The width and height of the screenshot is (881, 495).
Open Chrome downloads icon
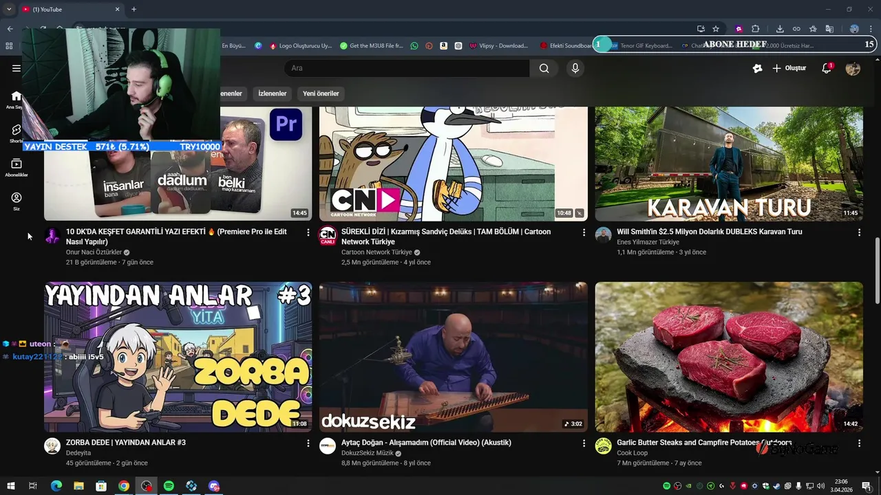point(780,29)
